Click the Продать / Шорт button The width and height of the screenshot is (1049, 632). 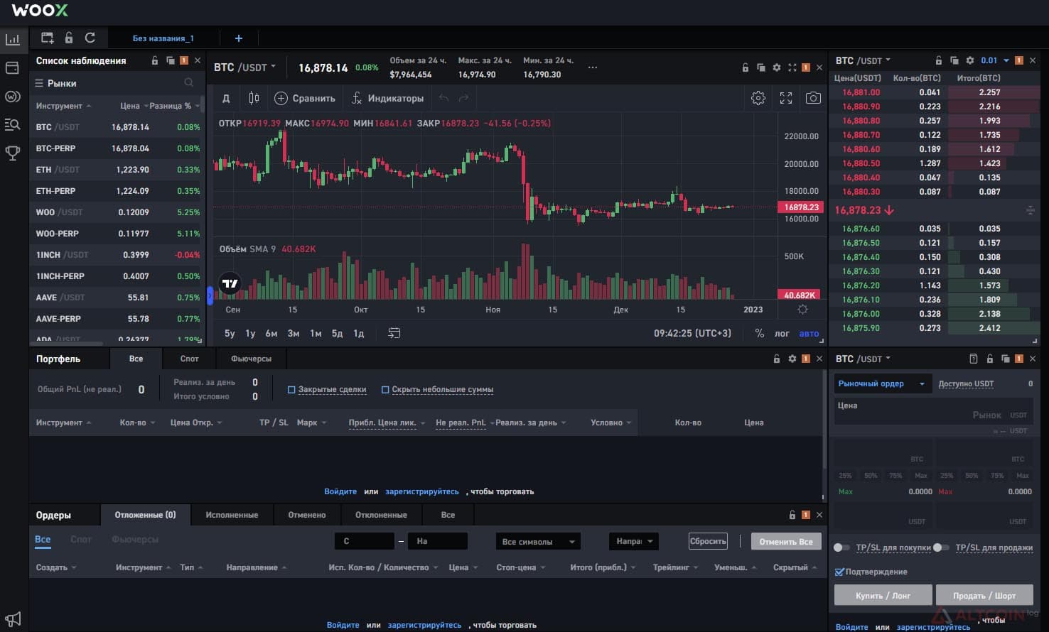click(984, 595)
